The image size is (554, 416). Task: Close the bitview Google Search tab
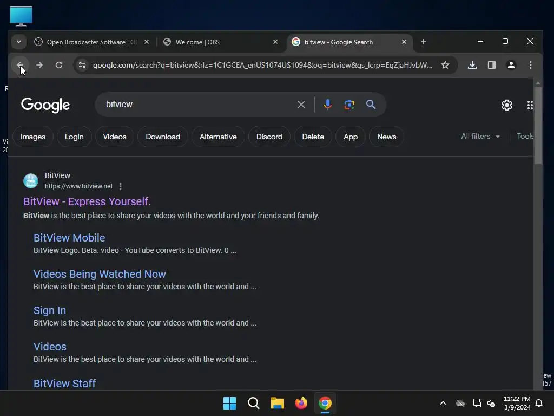(404, 42)
